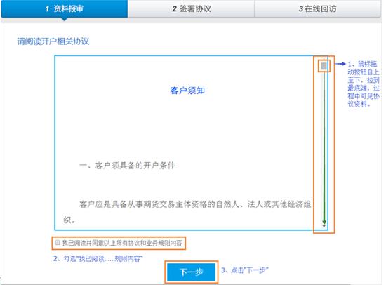386x285 pixels.
Task: Click the heading 一、客户须具备的开户条件
Action: click(x=127, y=166)
